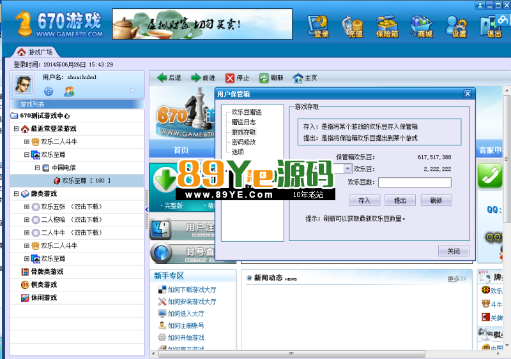Open 如何开始游戏 link
511x359 pixels.
186,338
